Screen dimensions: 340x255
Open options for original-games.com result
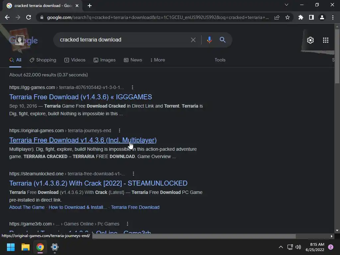pyautogui.click(x=120, y=130)
